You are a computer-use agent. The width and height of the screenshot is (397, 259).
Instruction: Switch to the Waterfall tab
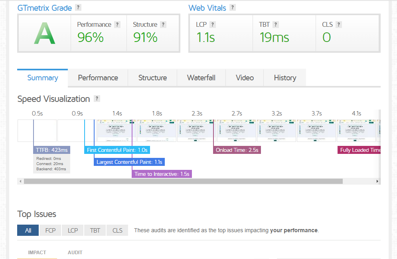click(x=201, y=78)
